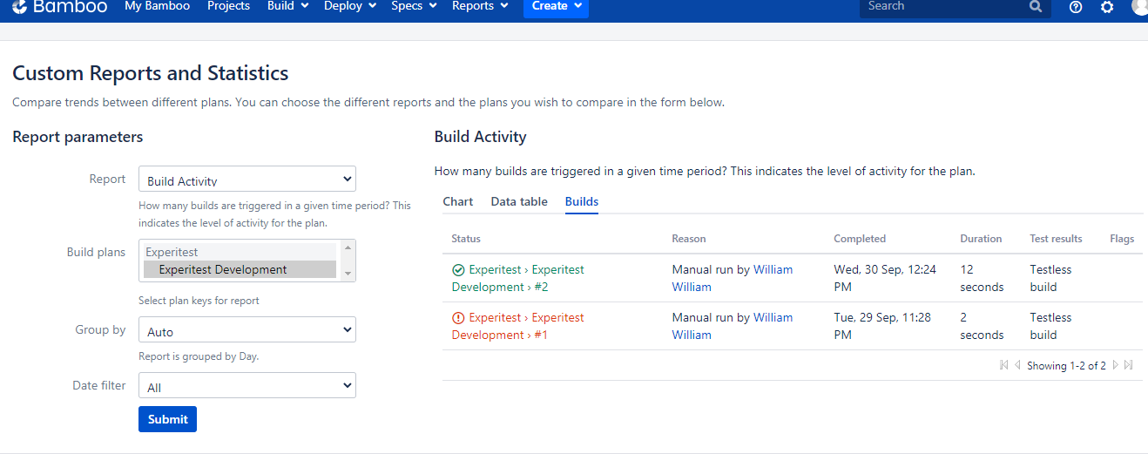Viewport: 1148px width, 454px height.
Task: Click the green success icon for build #2
Action: coord(458,270)
